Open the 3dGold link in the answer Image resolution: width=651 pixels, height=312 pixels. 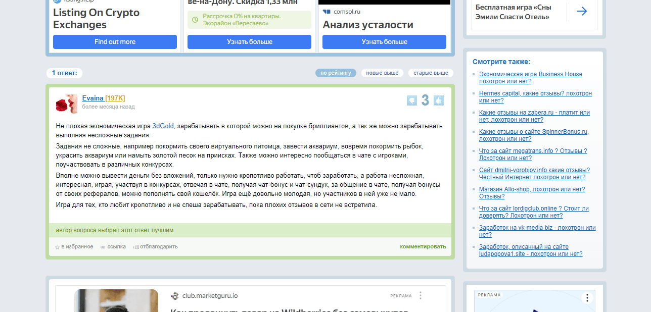[x=163, y=126]
